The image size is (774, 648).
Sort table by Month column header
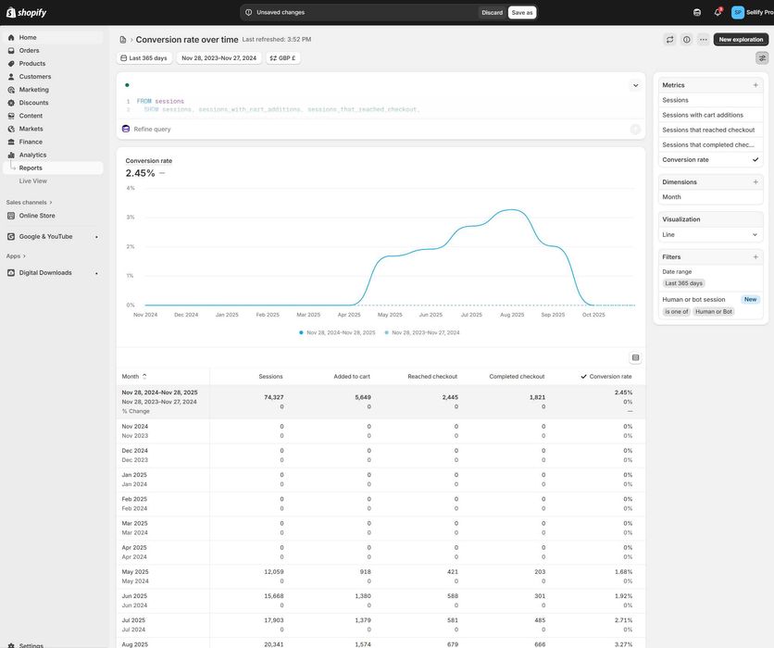pyautogui.click(x=131, y=377)
